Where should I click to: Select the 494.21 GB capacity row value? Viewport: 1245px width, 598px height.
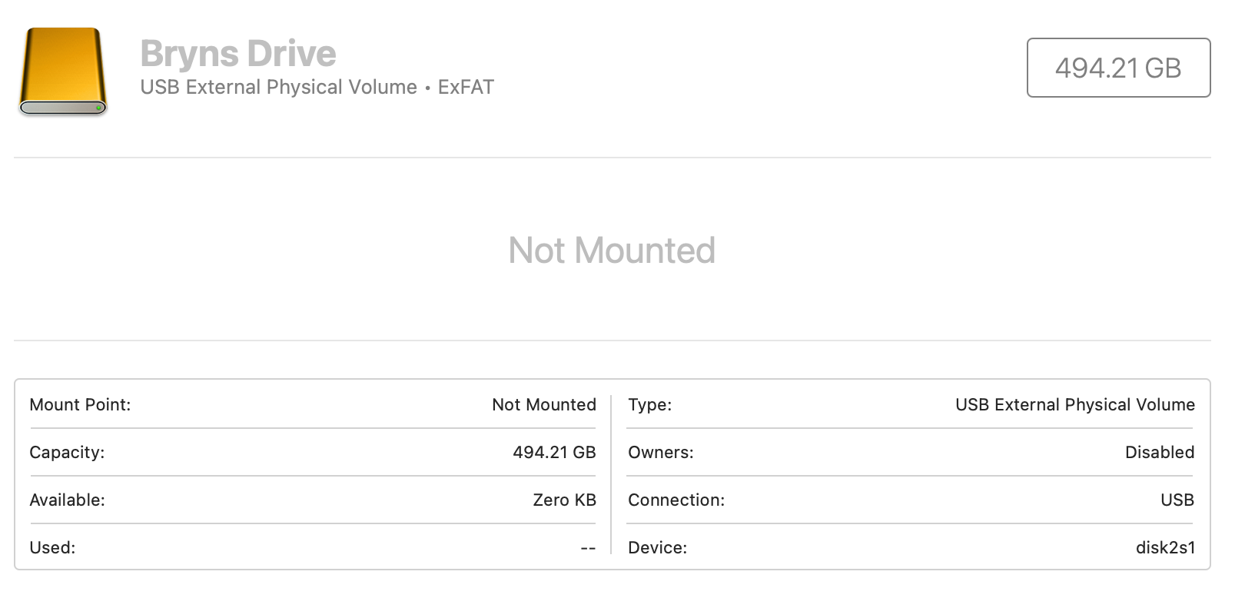pos(554,453)
